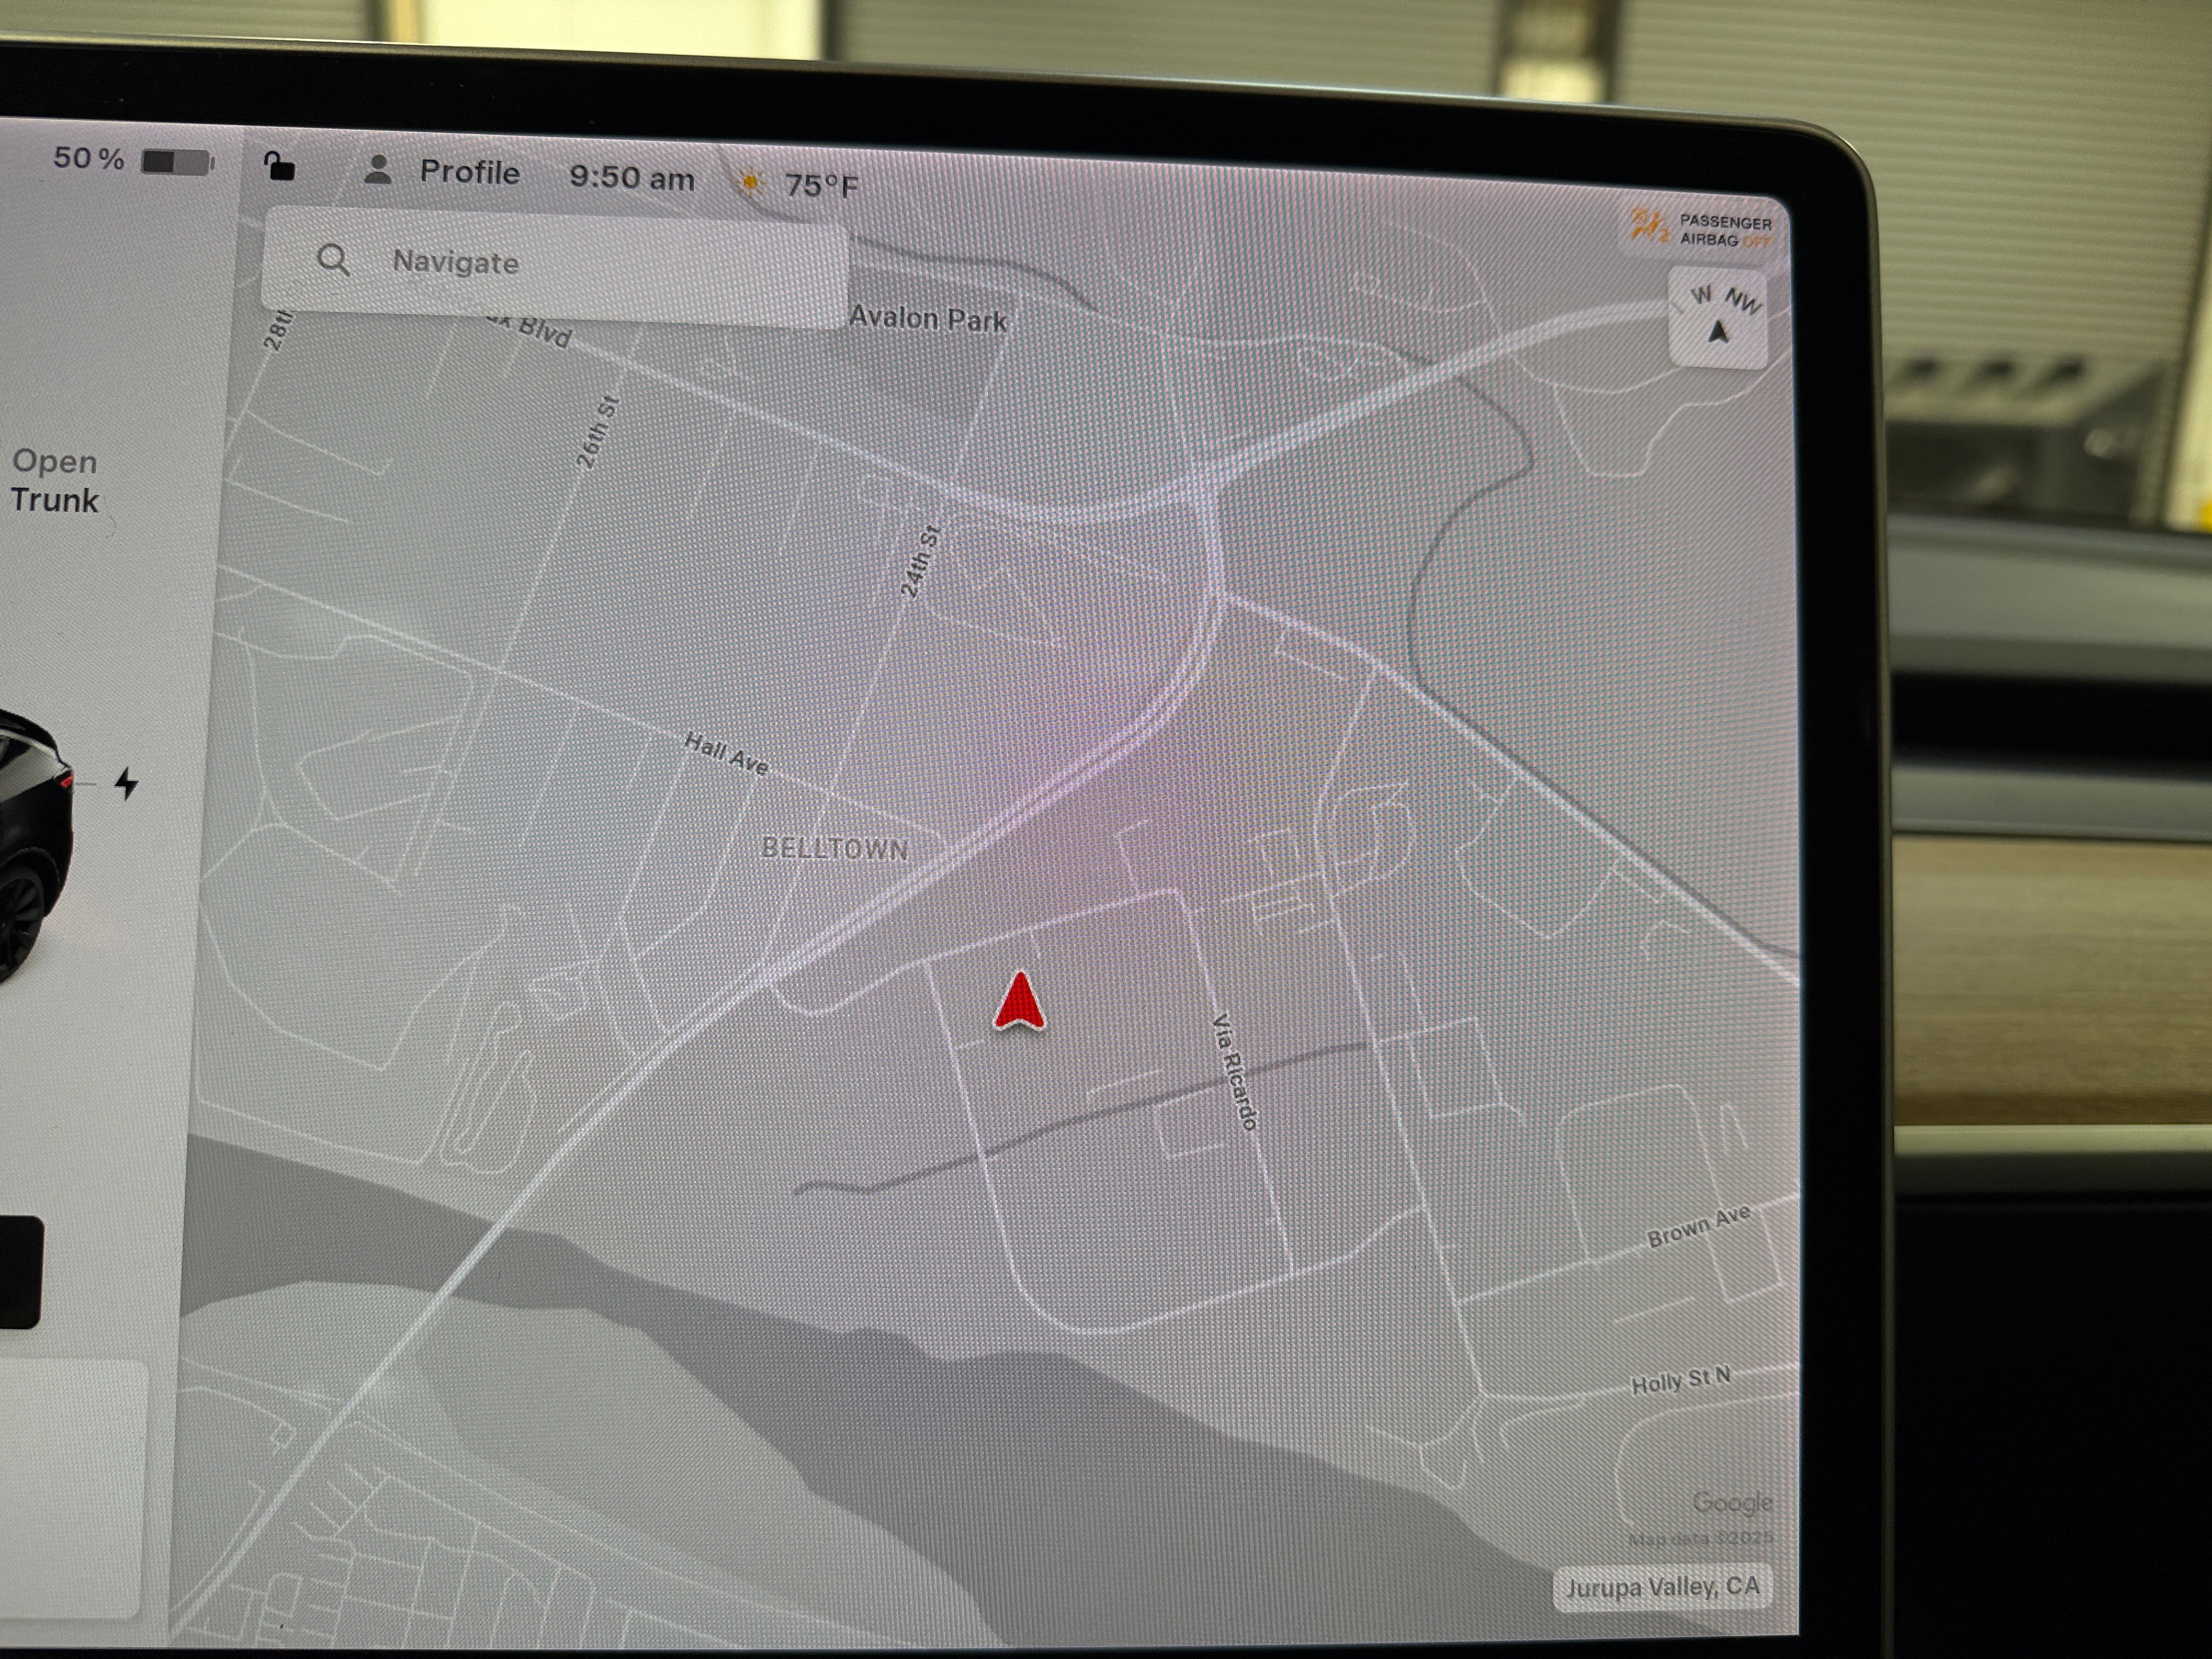Tap the Via Ricardo street label
The height and width of the screenshot is (1659, 2212).
tap(1234, 1071)
